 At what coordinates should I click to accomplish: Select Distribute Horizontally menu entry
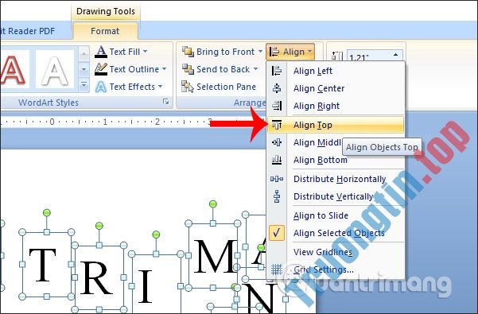pos(336,179)
